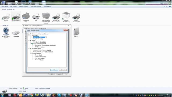This screenshot has width=172, height=97.
Task: Select the Epson Stylus printer icon
Action: [26, 17]
